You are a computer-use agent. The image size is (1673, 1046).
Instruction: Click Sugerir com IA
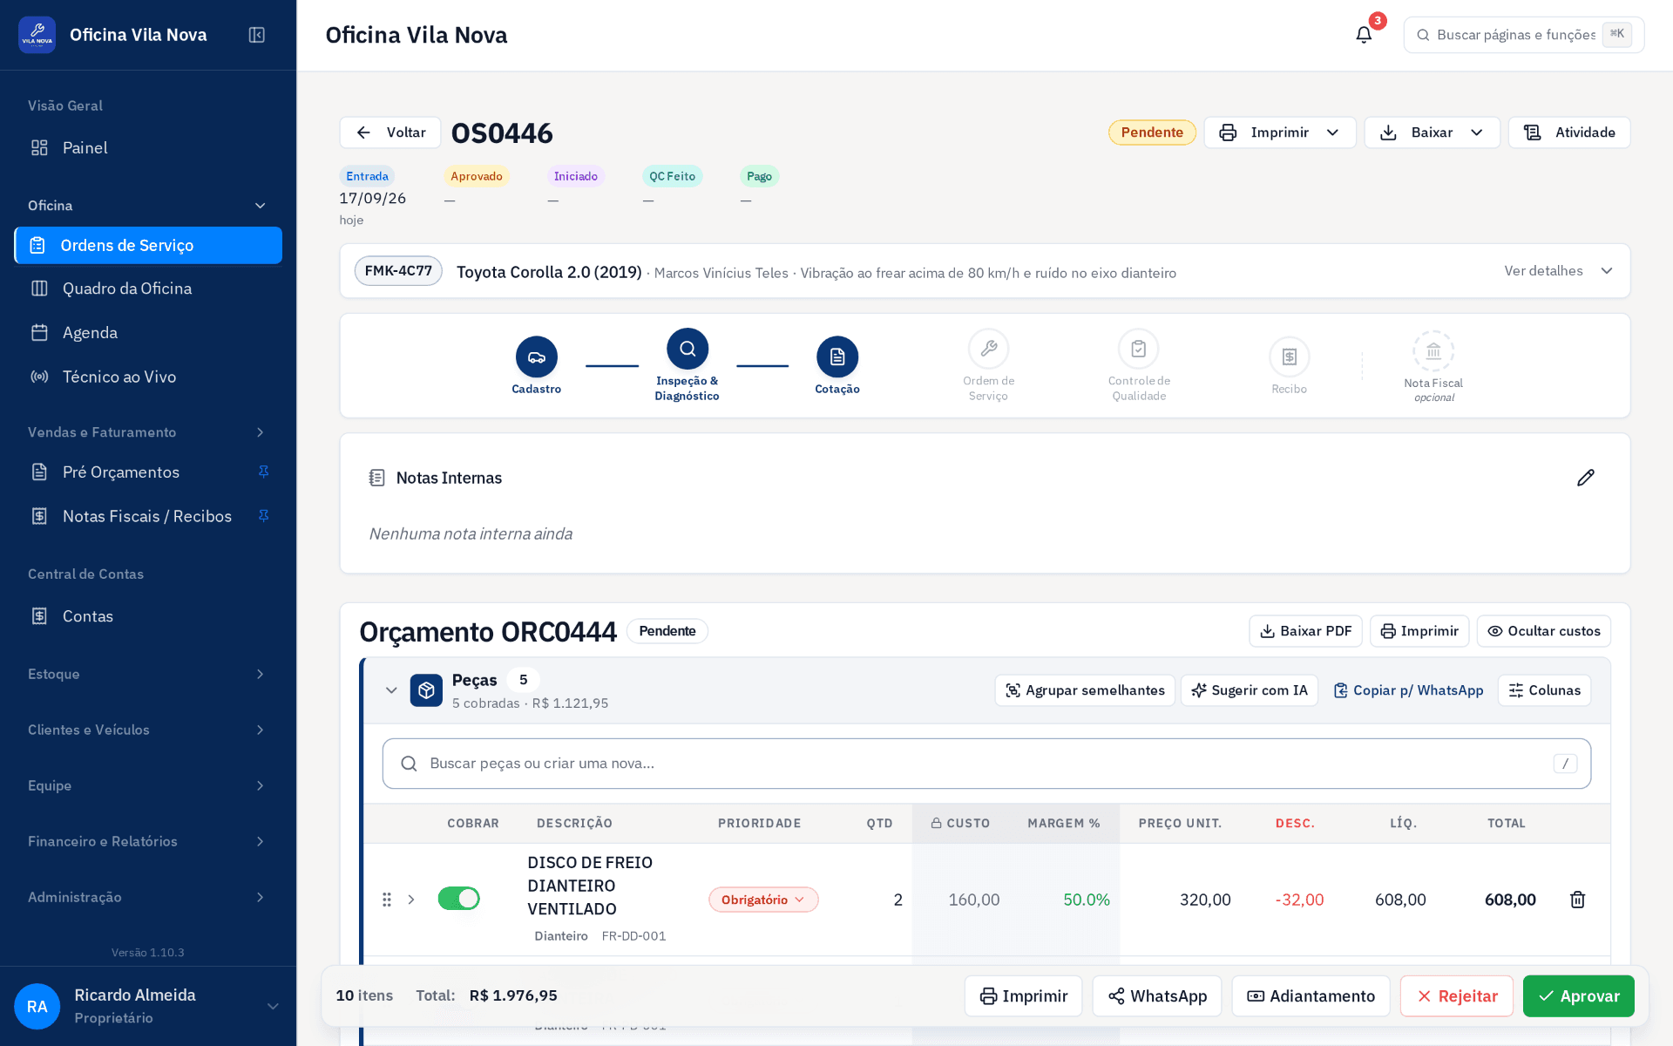[1250, 690]
